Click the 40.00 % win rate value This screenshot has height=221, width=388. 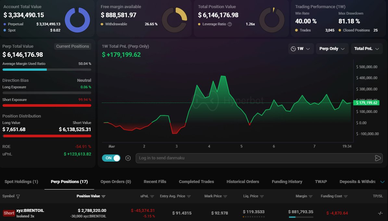pyautogui.click(x=306, y=21)
